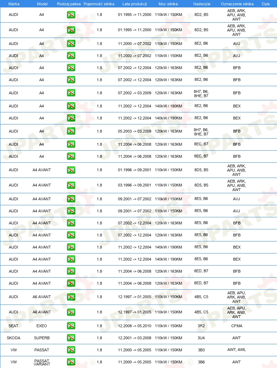Viewport: 277px width, 368px height.
Task: Click production years 11.2000 -> 05.2005 in 3B6 row
Action: [x=135, y=362]
